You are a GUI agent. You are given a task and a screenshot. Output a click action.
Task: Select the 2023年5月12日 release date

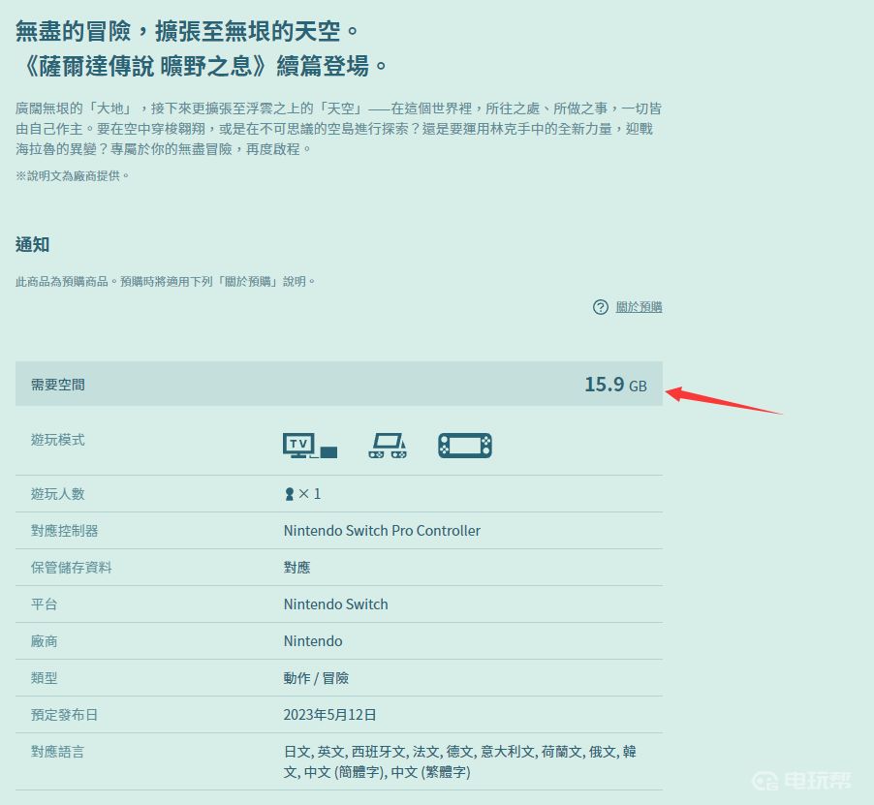pos(330,715)
